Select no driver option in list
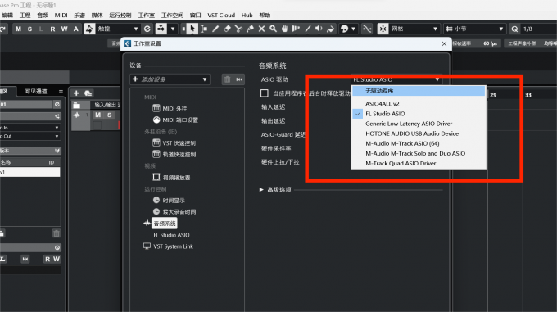 pyautogui.click(x=419, y=91)
